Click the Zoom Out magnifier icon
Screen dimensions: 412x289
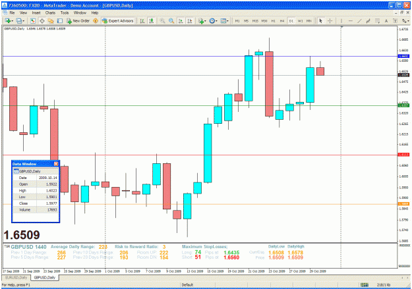pos(171,20)
